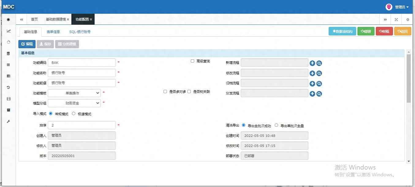
Task: Click the red 卸载 button
Action: (x=384, y=31)
